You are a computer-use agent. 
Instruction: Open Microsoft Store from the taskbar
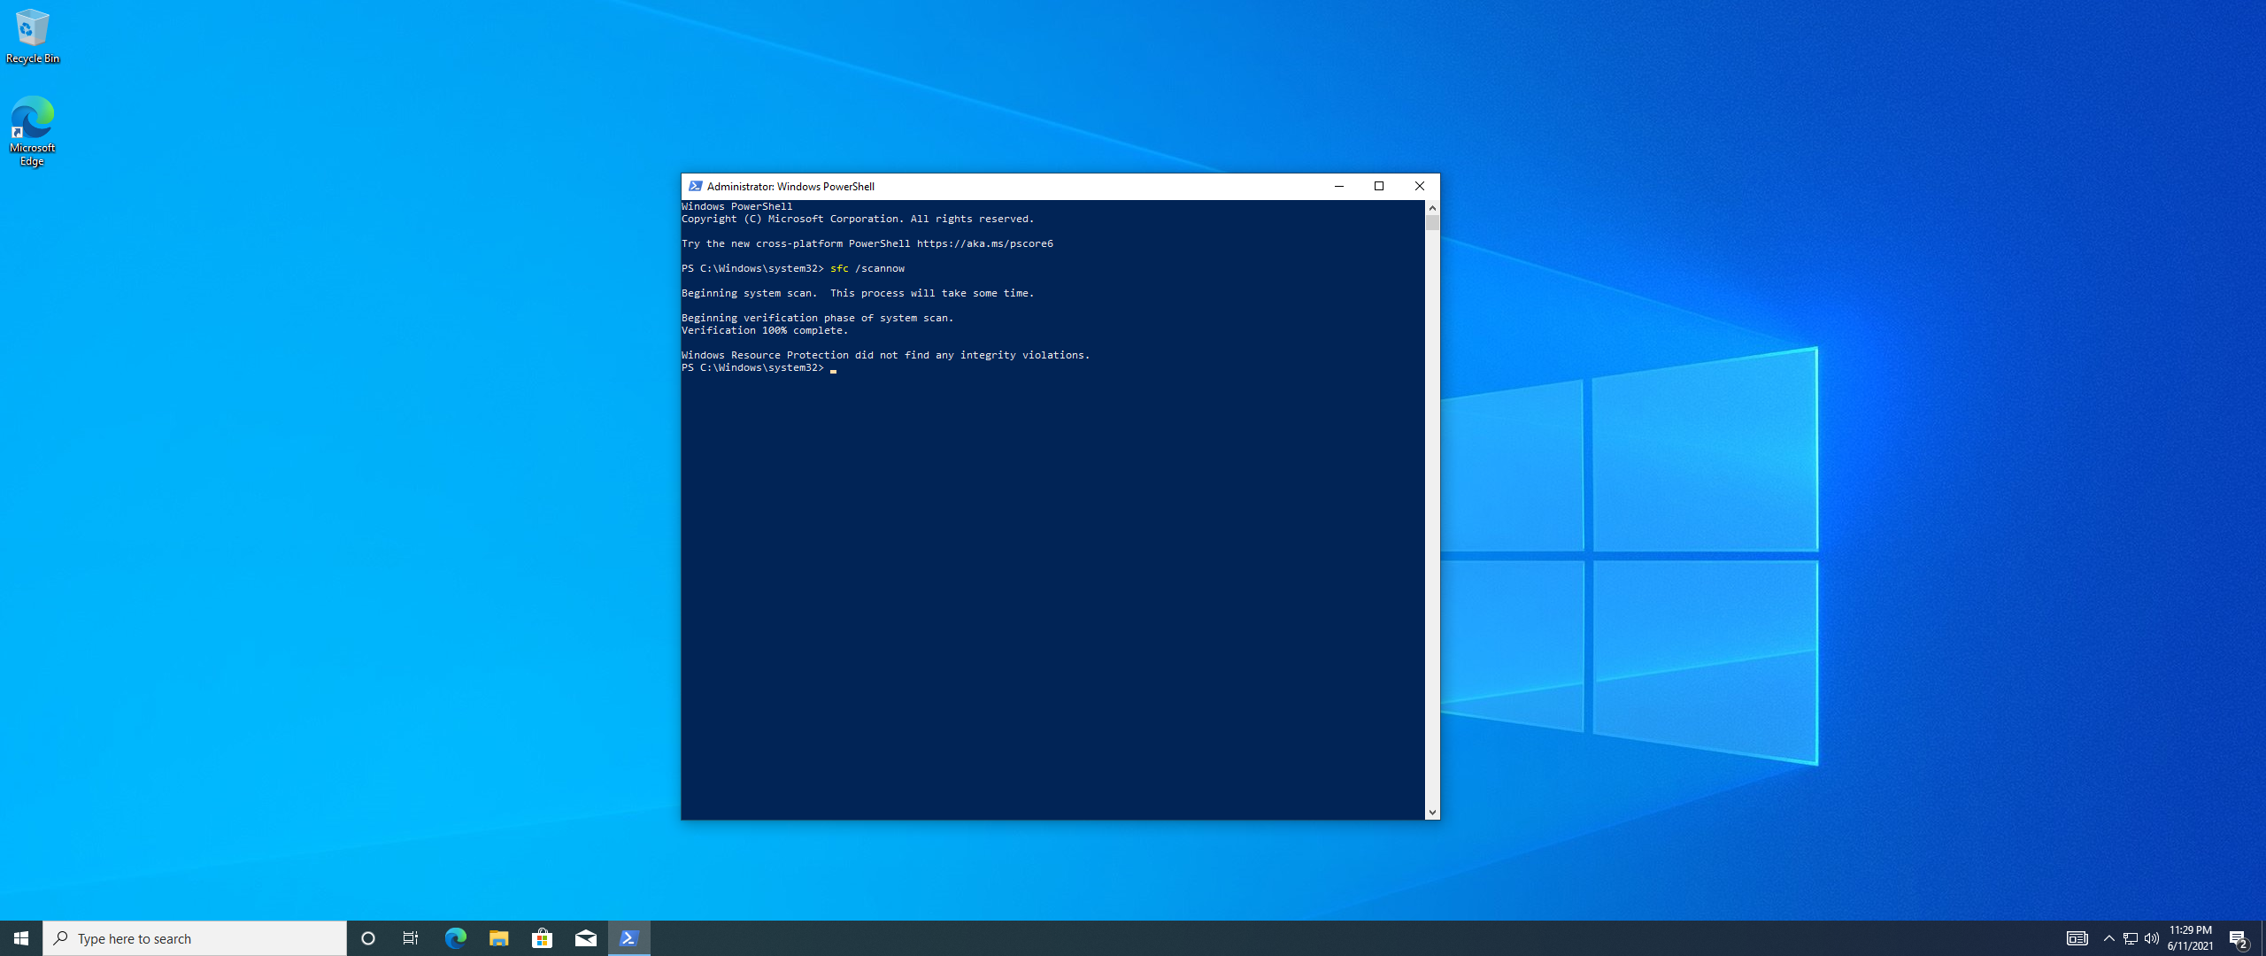pos(542,938)
